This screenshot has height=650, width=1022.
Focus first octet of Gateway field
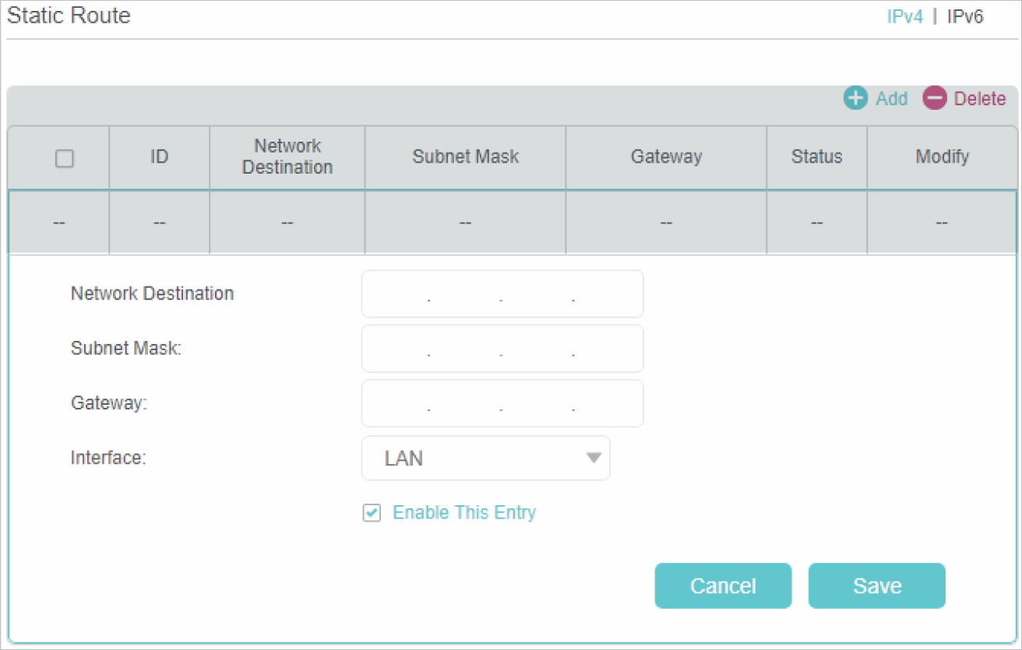tap(395, 404)
